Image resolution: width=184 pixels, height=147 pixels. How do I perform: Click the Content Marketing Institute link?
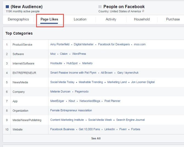click(x=67, y=120)
